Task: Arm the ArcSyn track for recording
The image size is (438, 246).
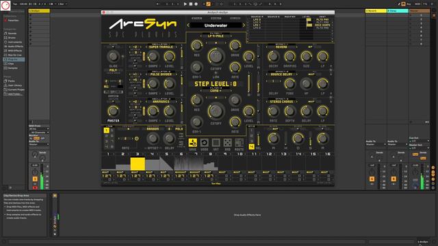Action: click(35, 188)
